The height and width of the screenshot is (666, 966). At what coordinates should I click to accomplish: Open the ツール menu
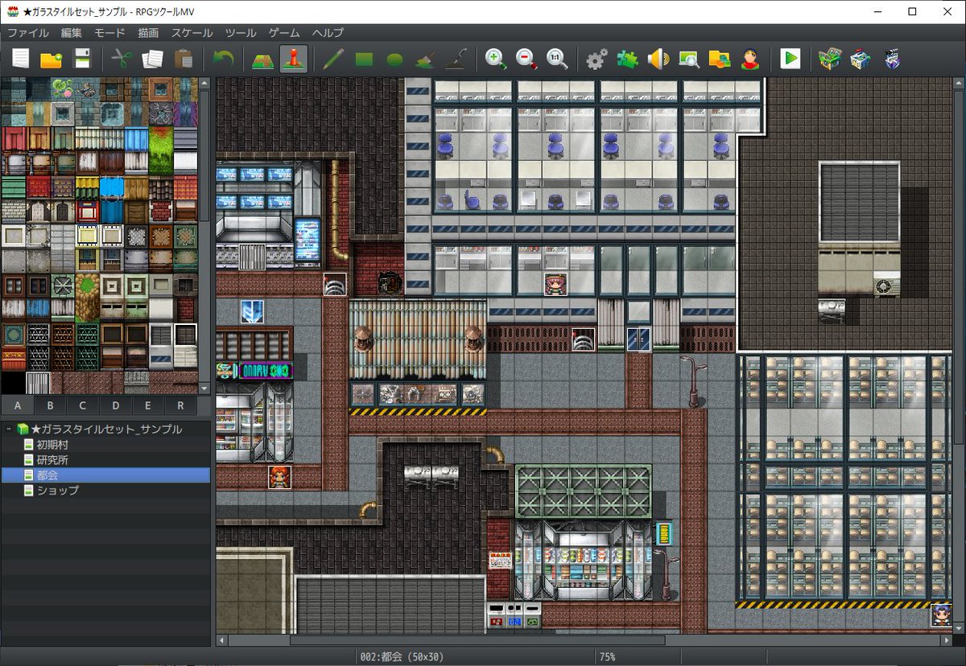coord(241,33)
